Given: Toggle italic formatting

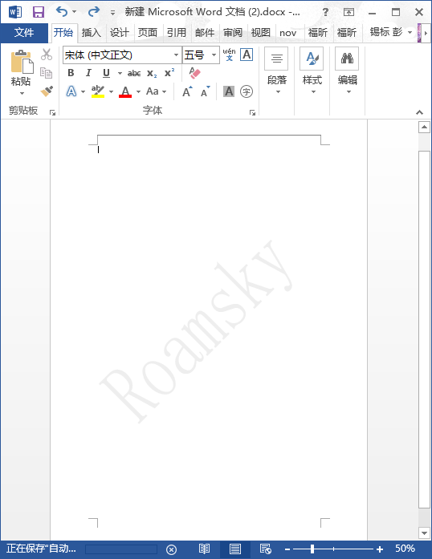Looking at the screenshot, I should coord(88,73).
